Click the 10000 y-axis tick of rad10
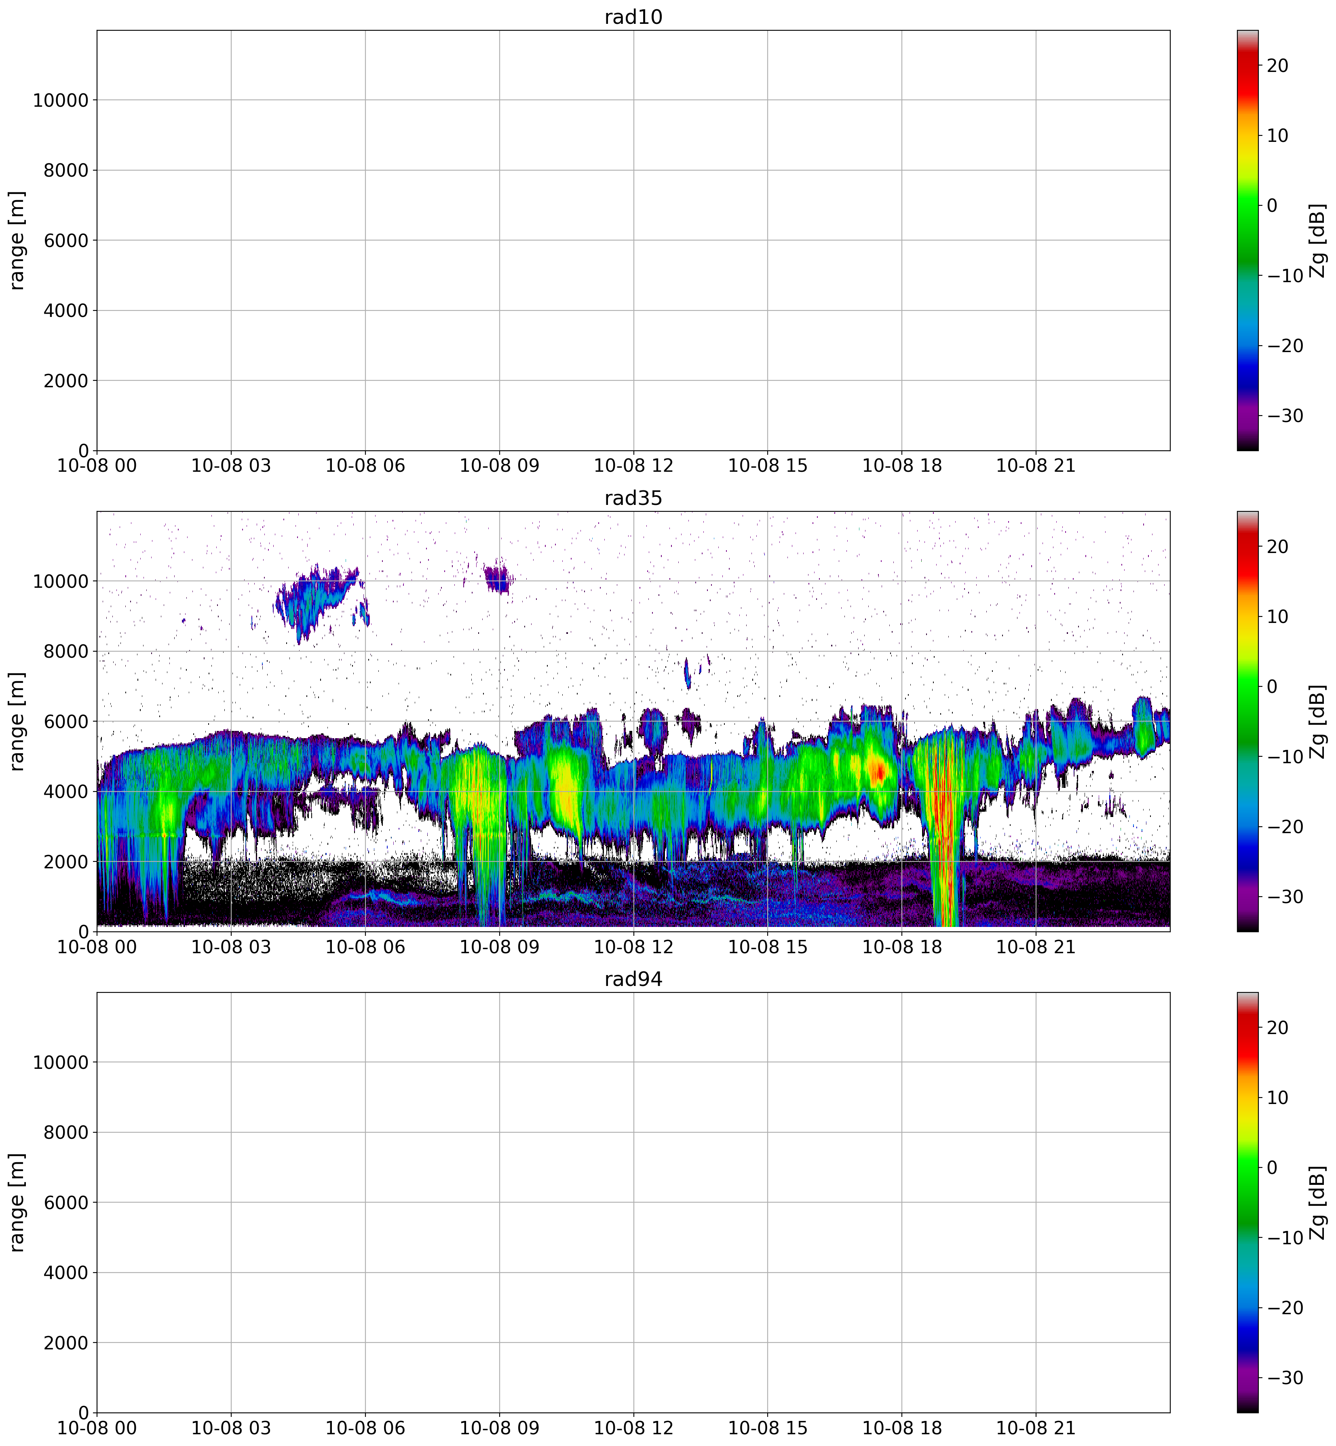The height and width of the screenshot is (1446, 1336). coord(60,101)
